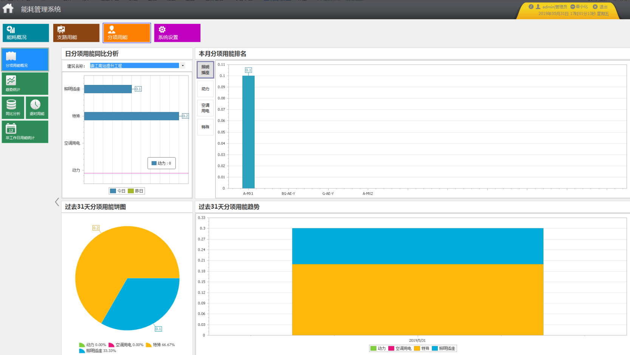Click the date and time display in header

[x=573, y=14]
